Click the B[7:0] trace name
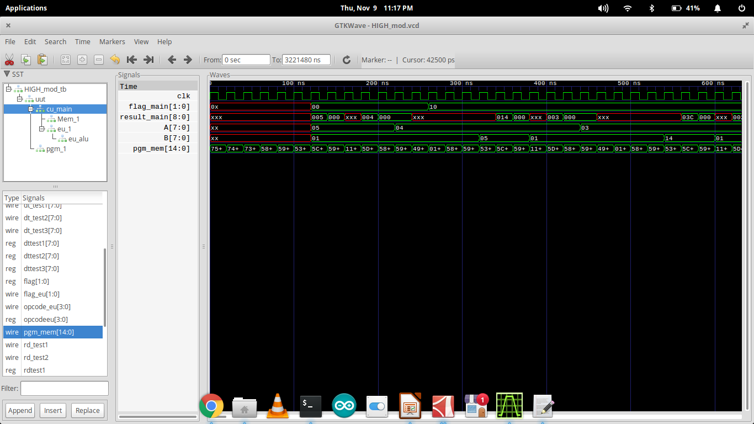 (x=177, y=138)
